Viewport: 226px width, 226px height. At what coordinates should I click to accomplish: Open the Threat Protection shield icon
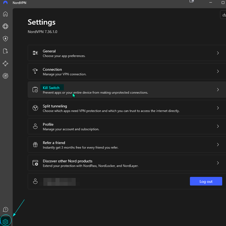5,39
